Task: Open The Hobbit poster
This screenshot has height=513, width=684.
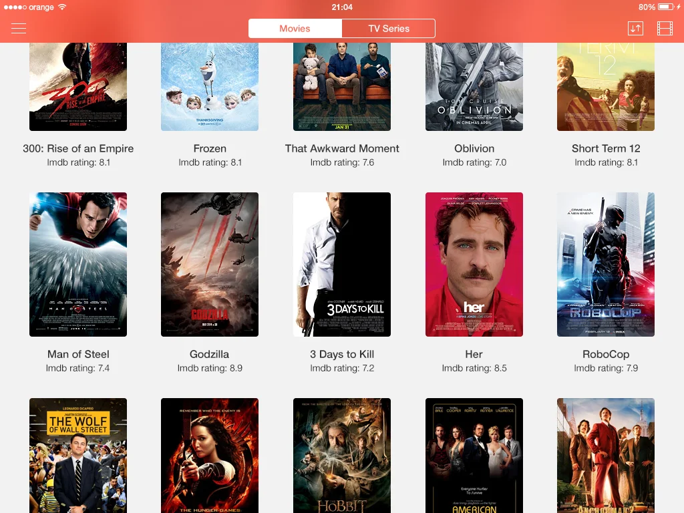Action: click(341, 456)
